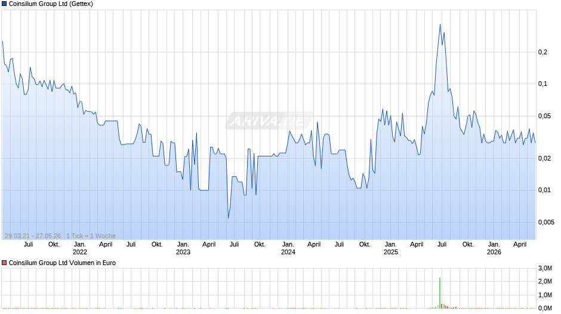The height and width of the screenshot is (314, 561).
Task: Select the 'Coinsilium Group Ltd Volumen in Euro' label
Action: tap(62, 263)
